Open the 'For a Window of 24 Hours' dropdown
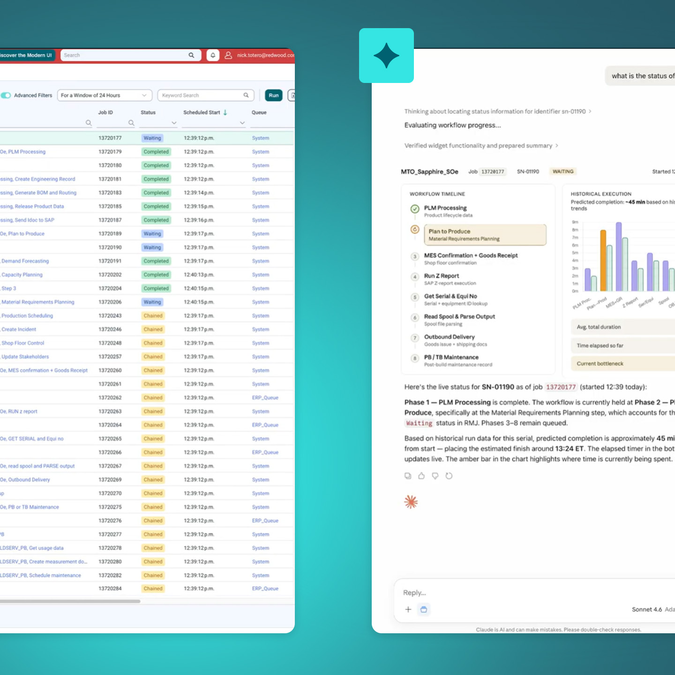Image resolution: width=675 pixels, height=675 pixels. 105,95
